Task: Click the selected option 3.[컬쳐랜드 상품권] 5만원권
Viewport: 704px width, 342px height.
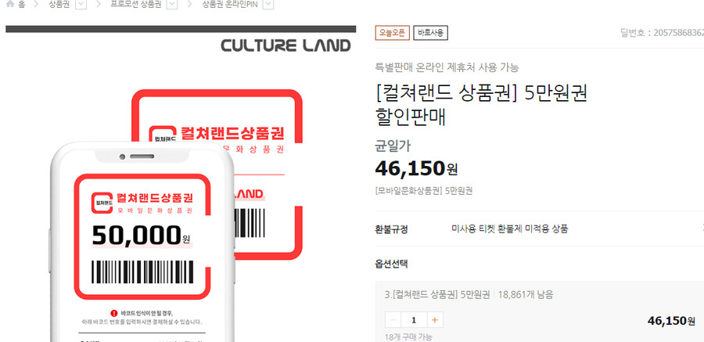Action: (x=437, y=295)
